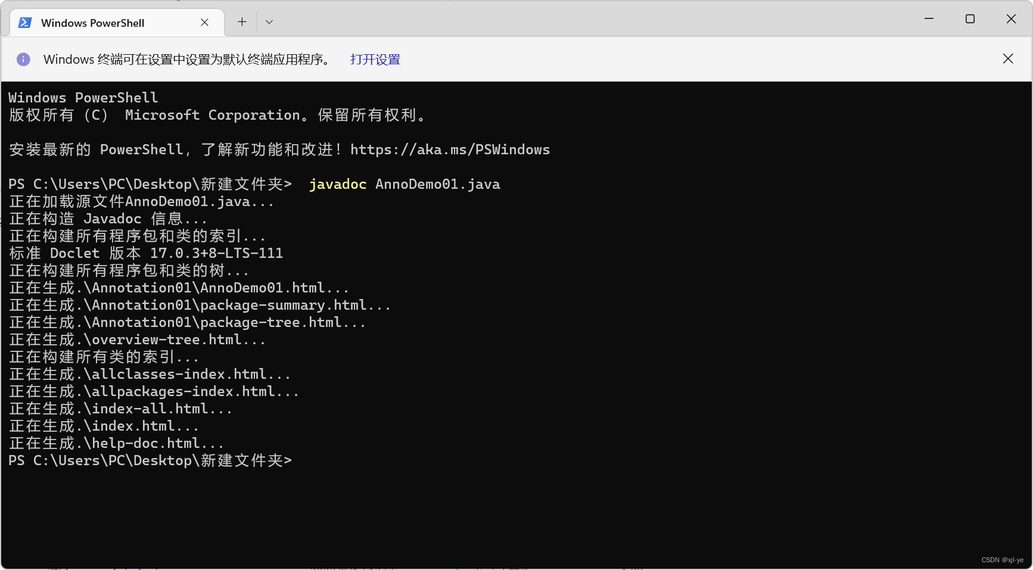Click the Microsoft Corporation copyright line
The width and height of the screenshot is (1033, 570).
(218, 115)
